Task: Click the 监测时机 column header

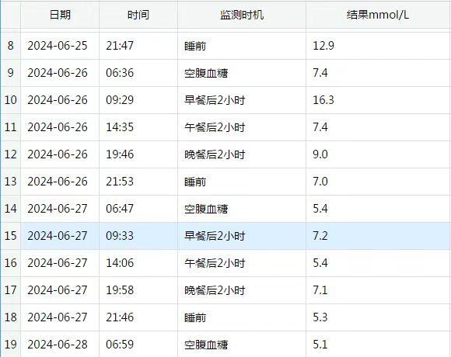Action: [x=242, y=14]
